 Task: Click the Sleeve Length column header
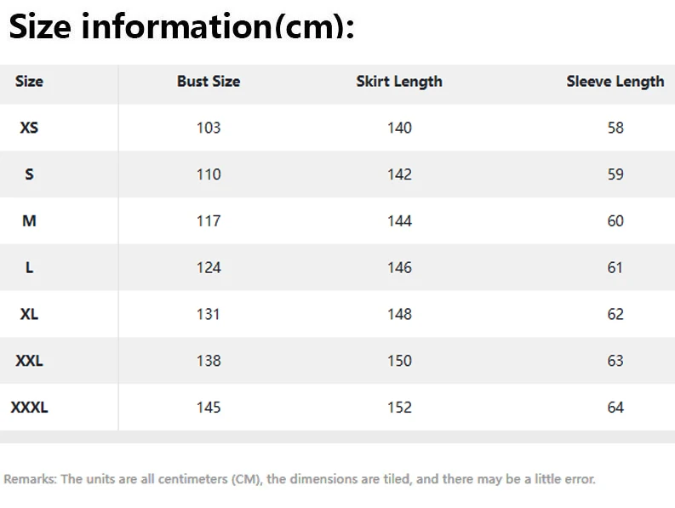615,82
